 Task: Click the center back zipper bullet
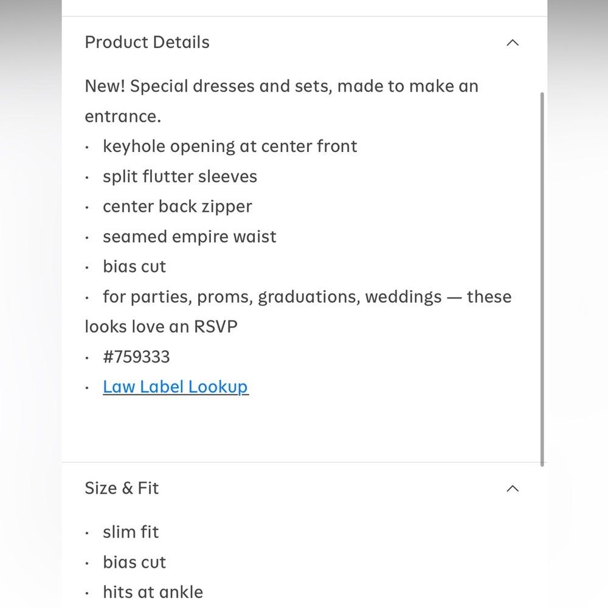177,207
